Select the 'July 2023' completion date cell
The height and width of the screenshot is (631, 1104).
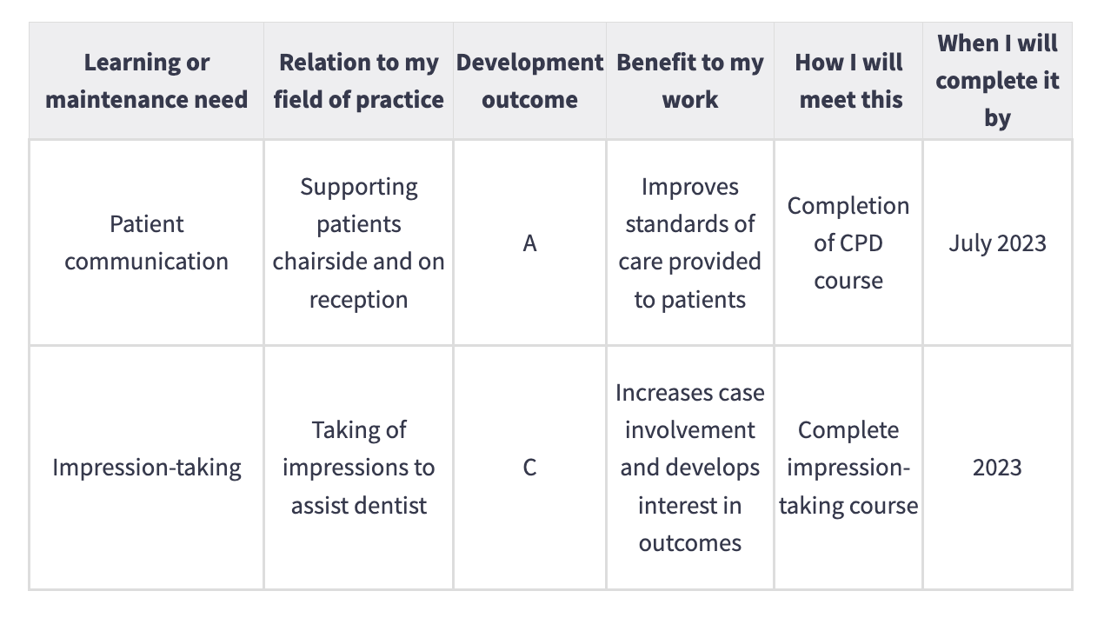[x=997, y=243]
